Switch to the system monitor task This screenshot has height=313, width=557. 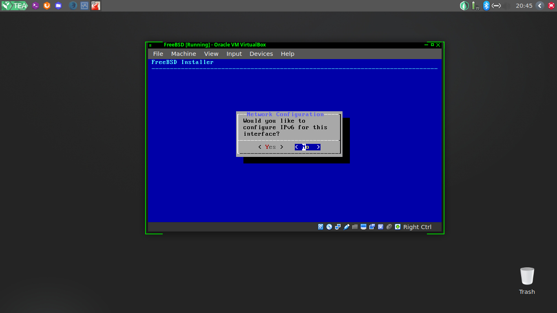click(x=84, y=6)
